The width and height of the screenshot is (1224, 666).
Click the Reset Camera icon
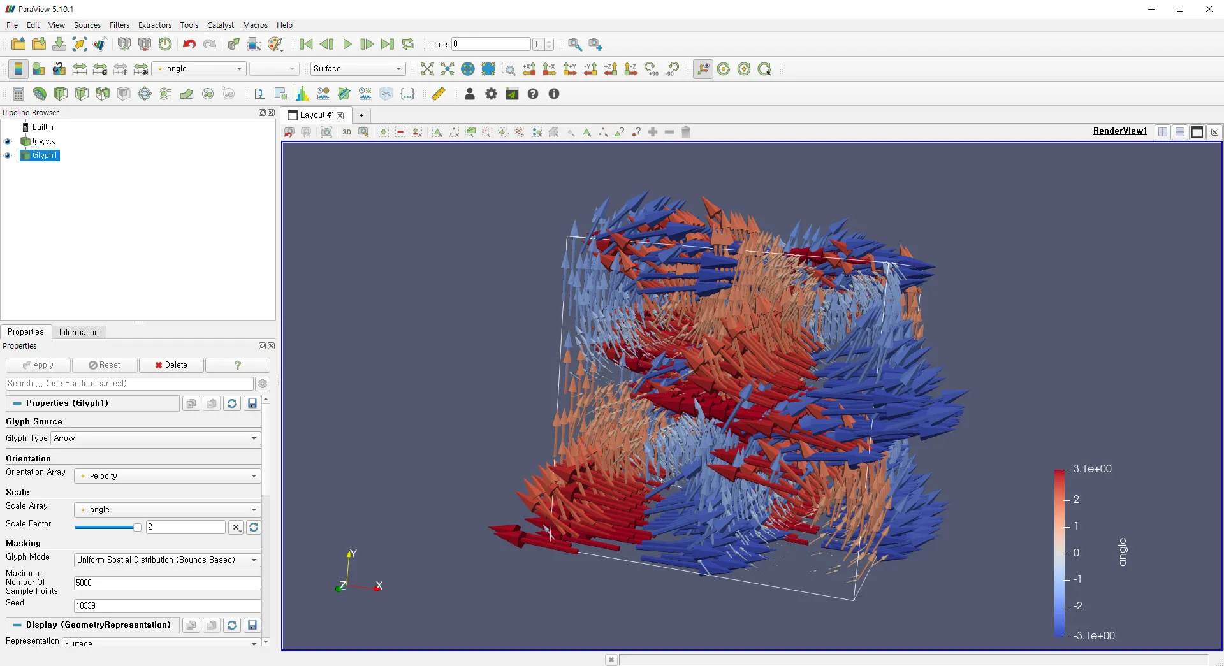point(427,69)
